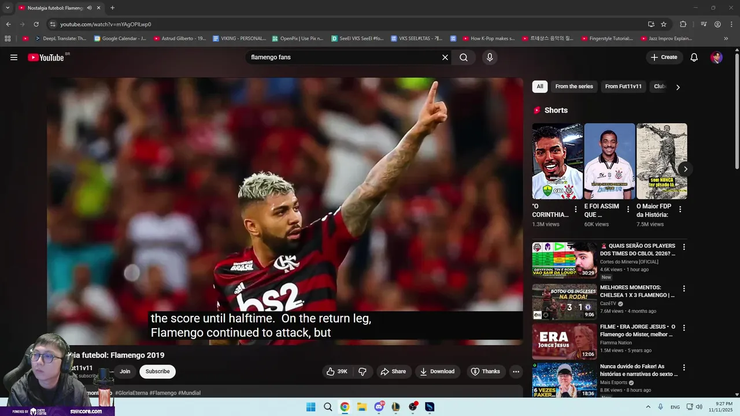Bookmark this page with star icon
This screenshot has width=740, height=416.
[664, 24]
